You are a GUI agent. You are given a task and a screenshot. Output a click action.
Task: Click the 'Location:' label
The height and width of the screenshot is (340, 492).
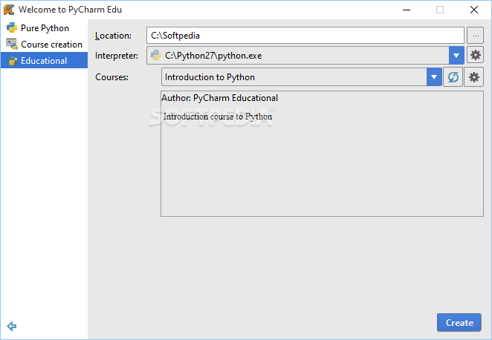click(x=113, y=36)
